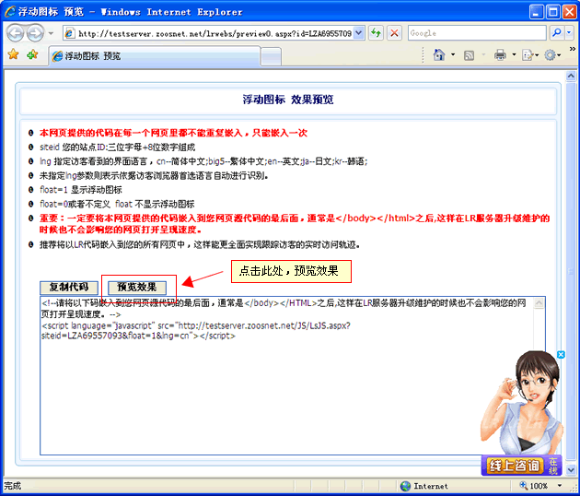This screenshot has height=496, width=580.
Task: Click the red Stop loading icon
Action: (394, 32)
